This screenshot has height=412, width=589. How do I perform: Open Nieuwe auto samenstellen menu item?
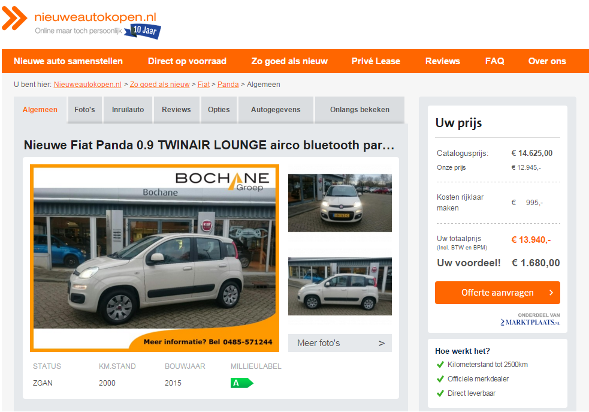pos(68,61)
